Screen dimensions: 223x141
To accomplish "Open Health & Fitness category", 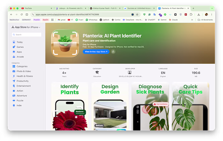I will (x=23, y=76).
